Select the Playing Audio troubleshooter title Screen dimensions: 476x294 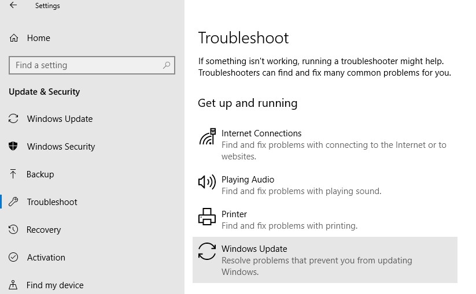[x=248, y=180]
